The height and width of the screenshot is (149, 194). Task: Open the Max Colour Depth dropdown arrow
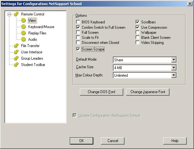174,75
